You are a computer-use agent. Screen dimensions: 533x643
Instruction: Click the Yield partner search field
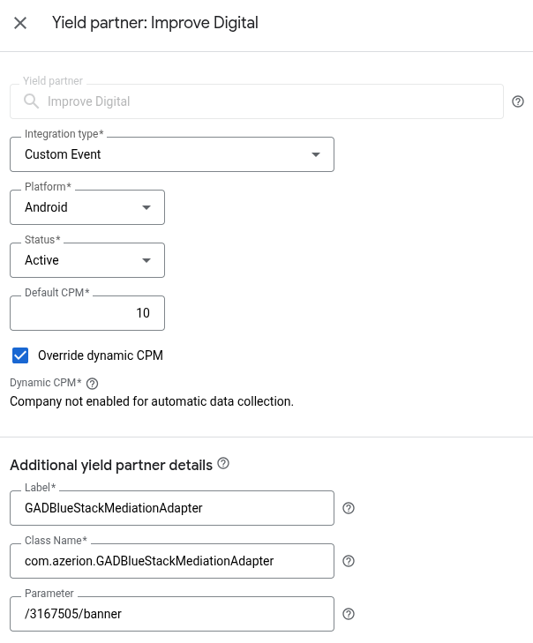pyautogui.click(x=257, y=101)
